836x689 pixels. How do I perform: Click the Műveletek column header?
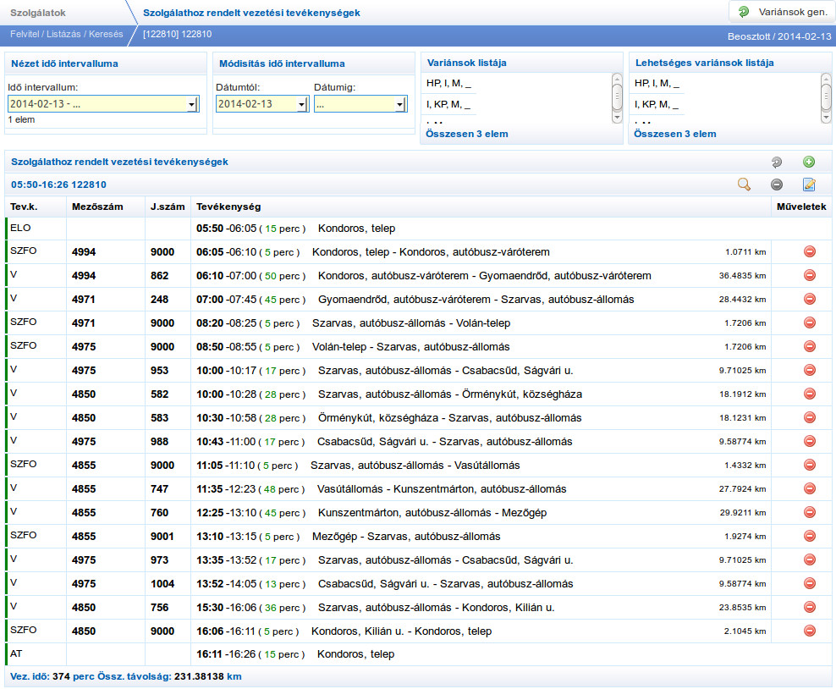[x=801, y=207]
